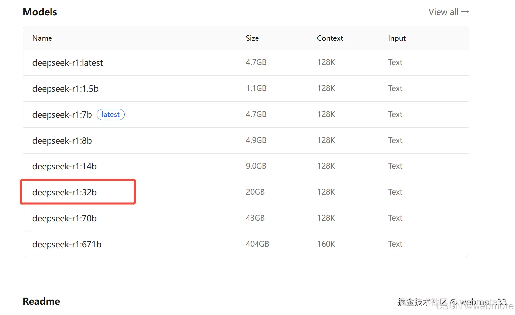
Task: Choose the deepseek-r1:14b model
Action: click(64, 166)
